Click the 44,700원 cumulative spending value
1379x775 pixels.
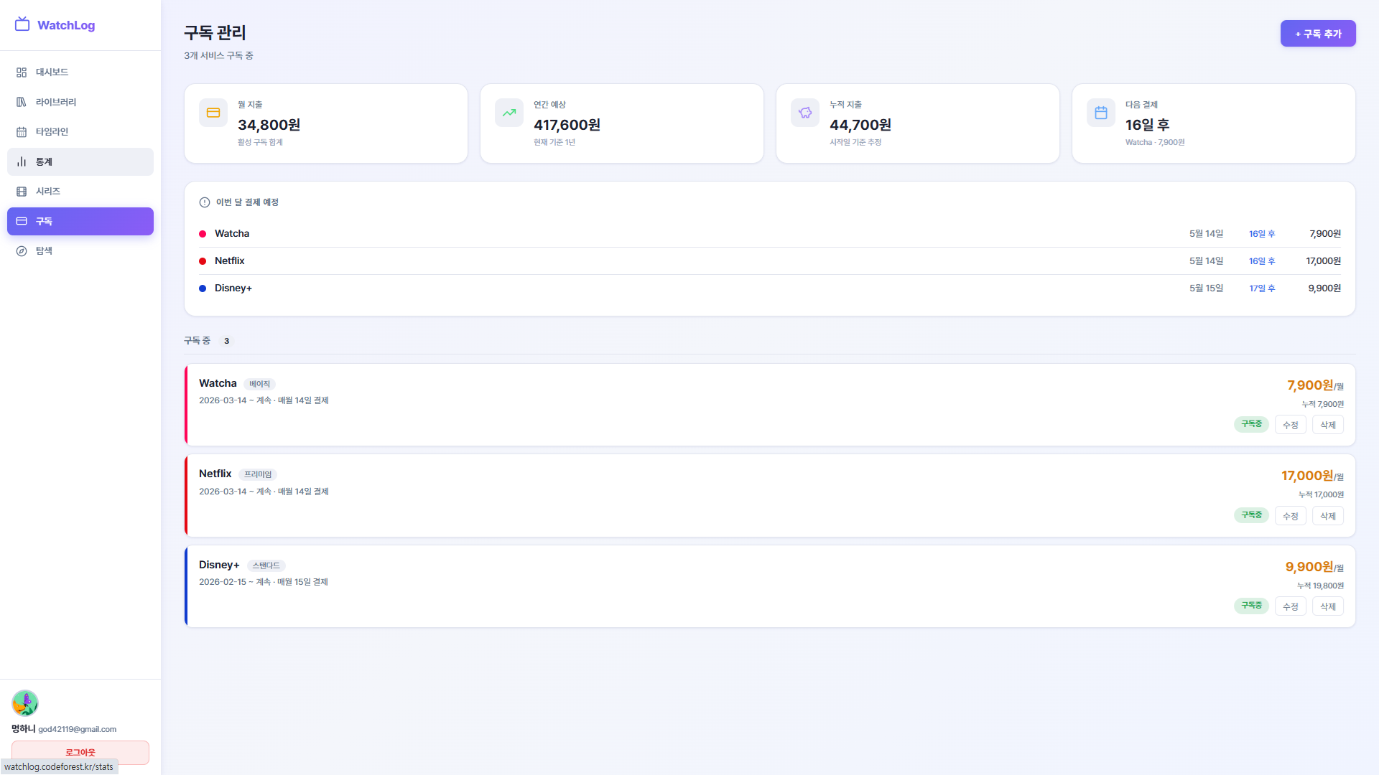860,125
